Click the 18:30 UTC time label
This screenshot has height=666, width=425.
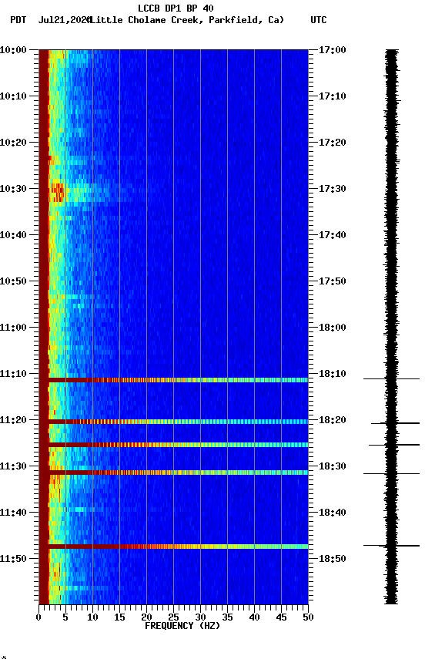(x=332, y=466)
